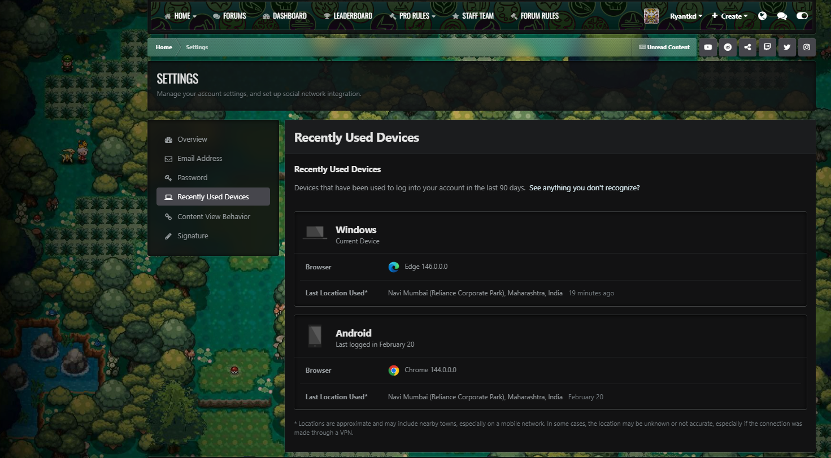The width and height of the screenshot is (831, 458).
Task: Expand the HOME navigation dropdown
Action: pos(181,16)
